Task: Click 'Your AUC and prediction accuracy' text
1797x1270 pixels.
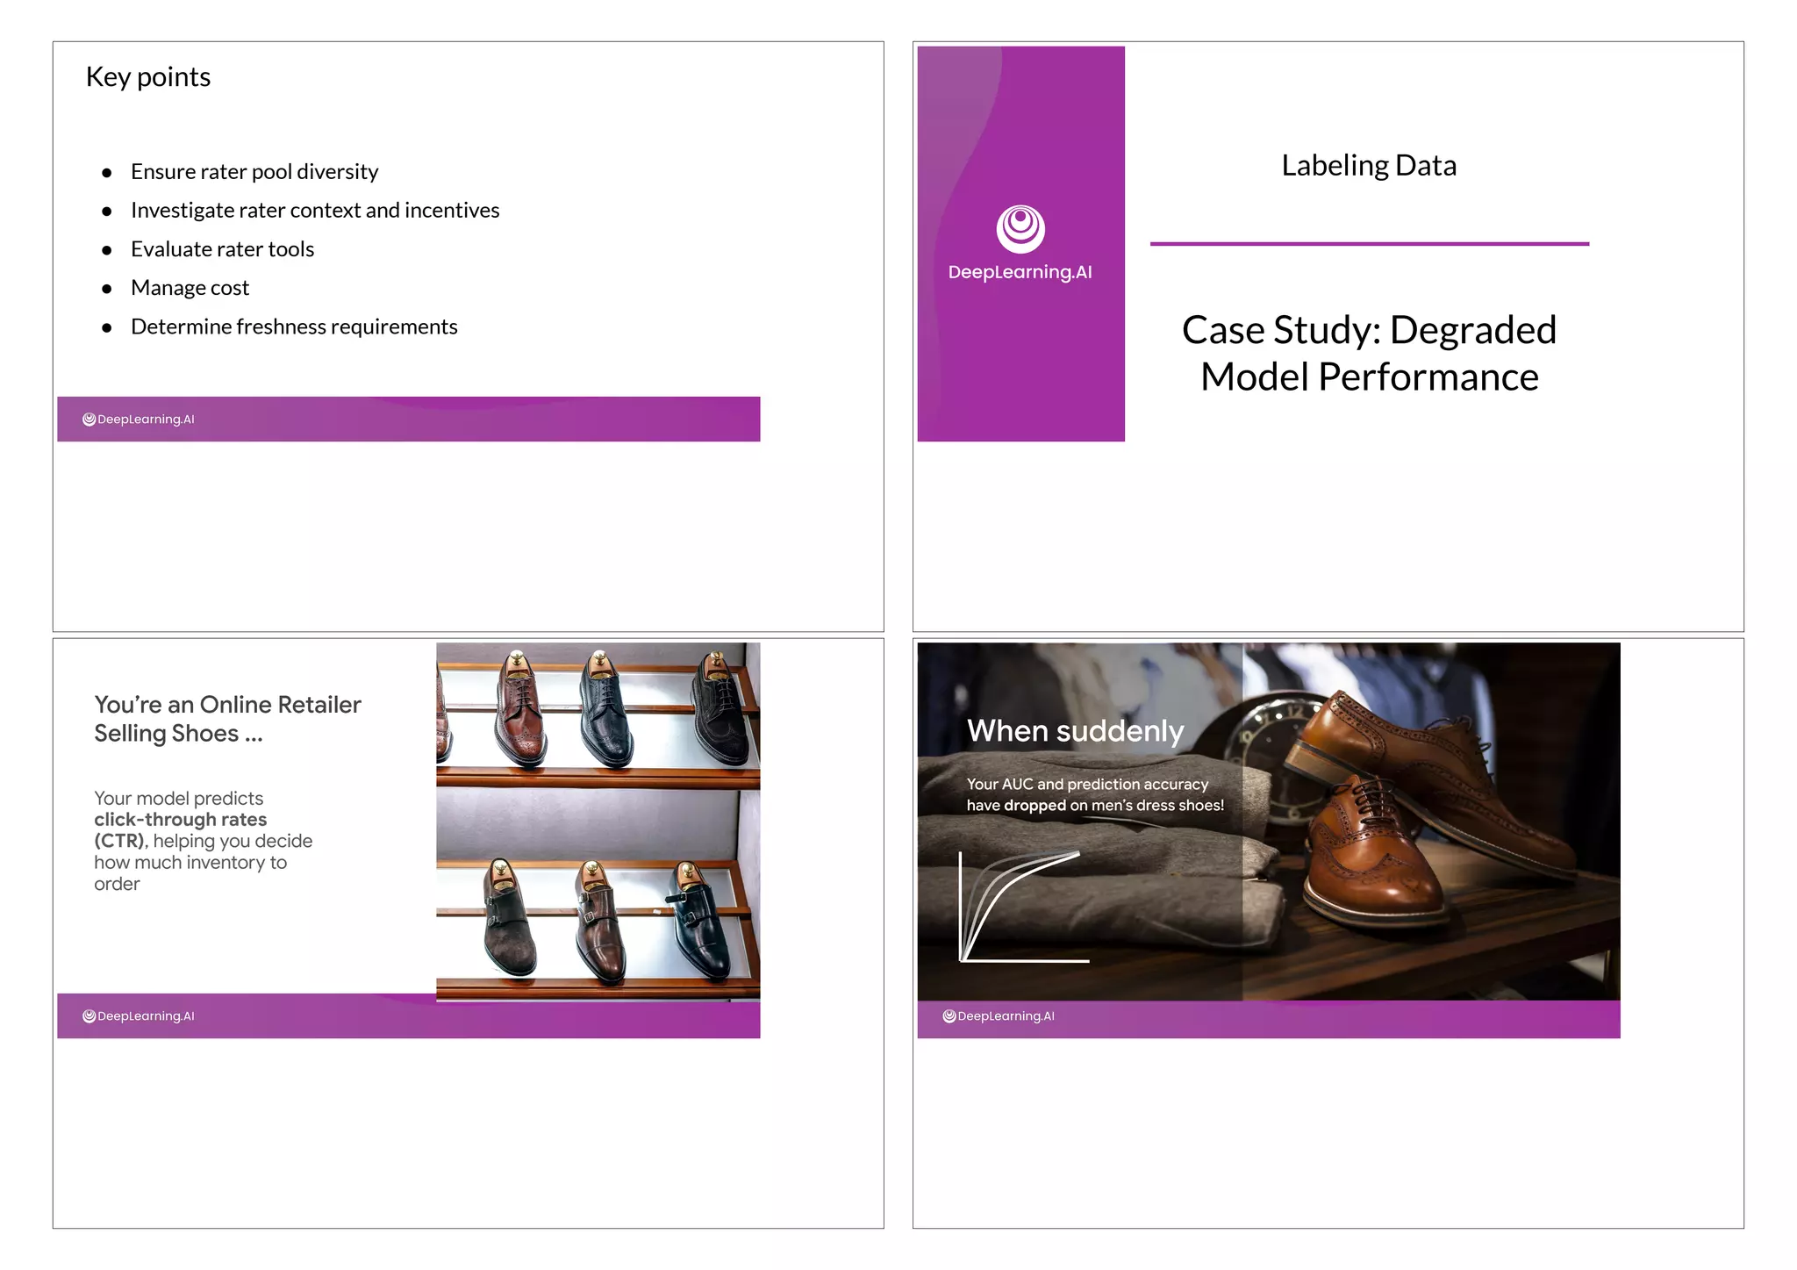Action: point(1087,785)
